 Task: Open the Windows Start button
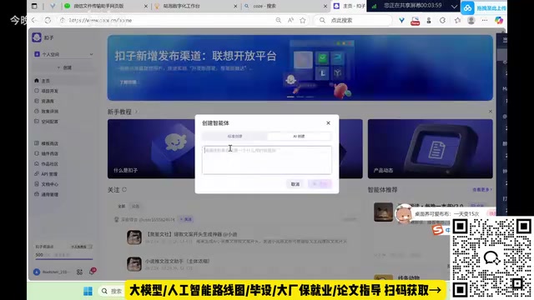[88, 291]
